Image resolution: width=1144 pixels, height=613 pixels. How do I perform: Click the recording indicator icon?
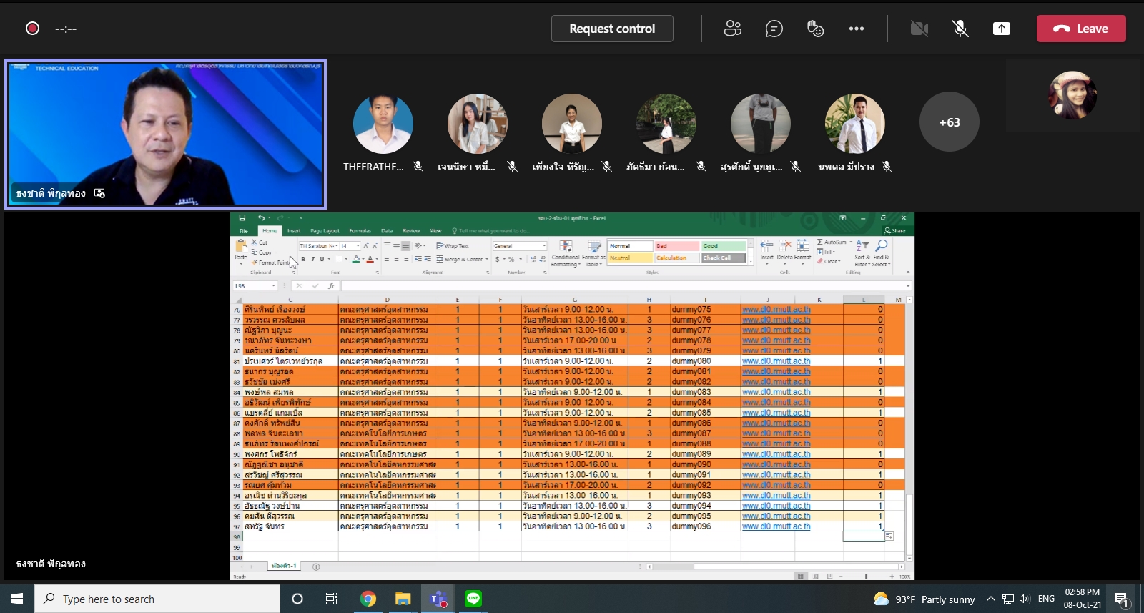(32, 29)
